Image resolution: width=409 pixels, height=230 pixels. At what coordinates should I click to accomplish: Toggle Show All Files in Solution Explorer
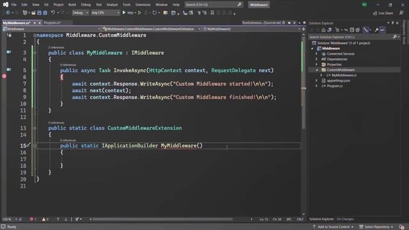point(358,30)
